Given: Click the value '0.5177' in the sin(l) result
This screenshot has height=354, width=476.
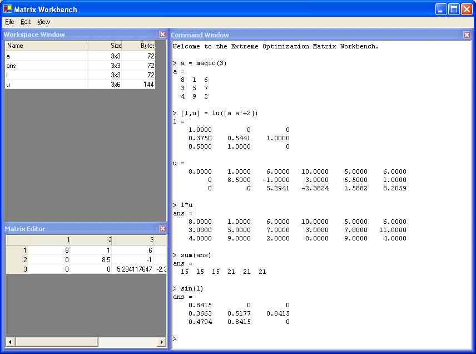Looking at the screenshot, I should pos(239,313).
